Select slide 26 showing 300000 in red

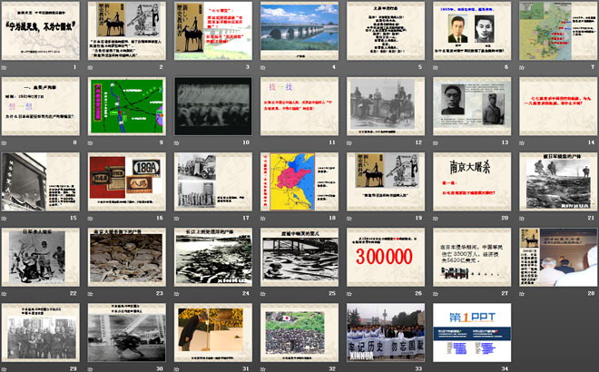click(386, 257)
